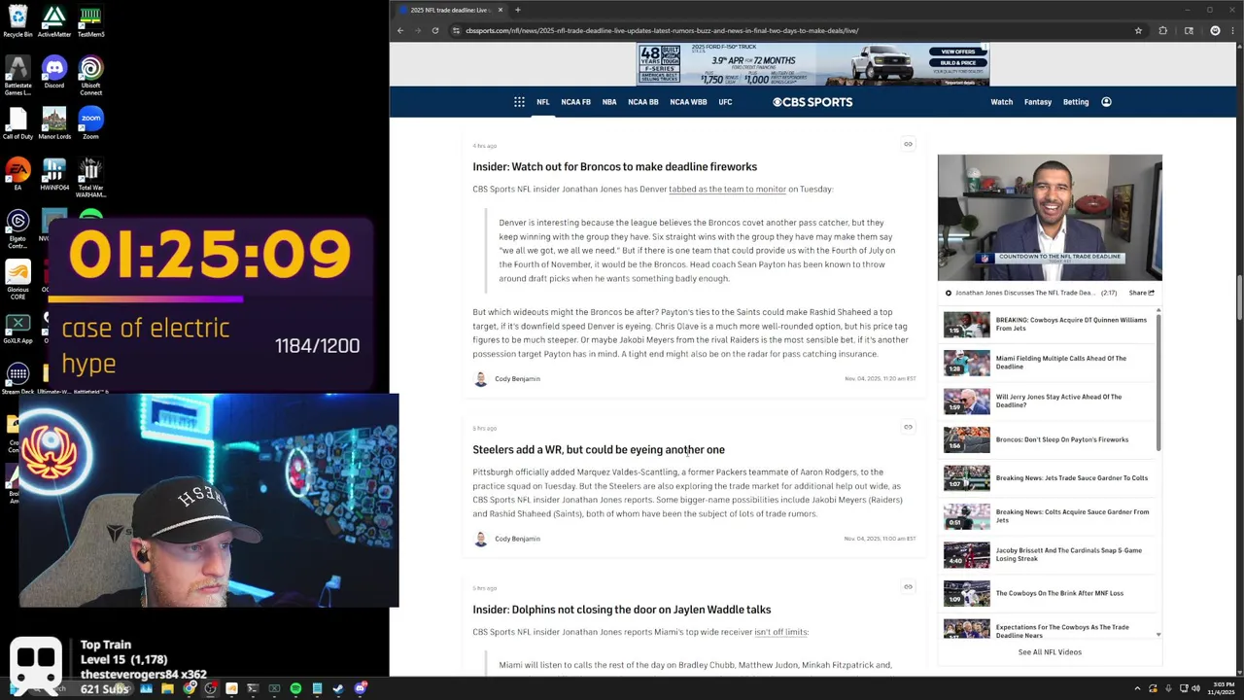Play video 'Jets Trade Sauce Gardner To Colts'
This screenshot has width=1244, height=700.
point(1049,477)
